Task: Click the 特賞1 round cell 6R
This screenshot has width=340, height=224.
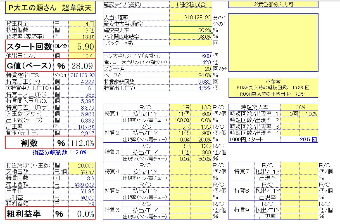Action: pos(180,107)
